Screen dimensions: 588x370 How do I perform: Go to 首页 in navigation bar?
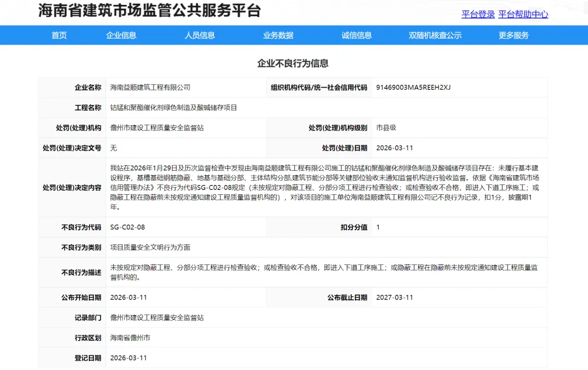tap(59, 35)
